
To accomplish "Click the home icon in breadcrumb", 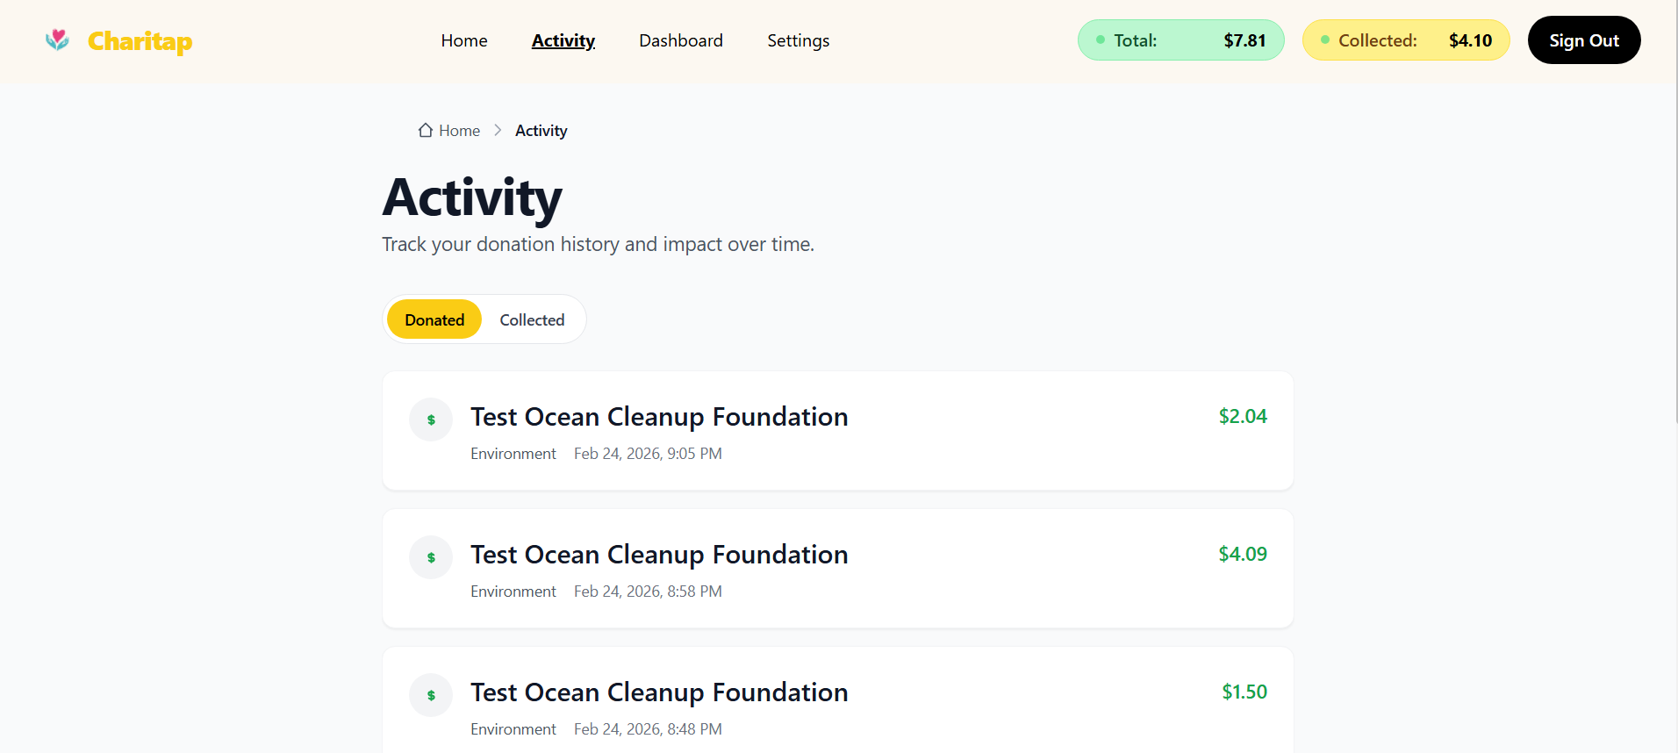I will tap(426, 131).
